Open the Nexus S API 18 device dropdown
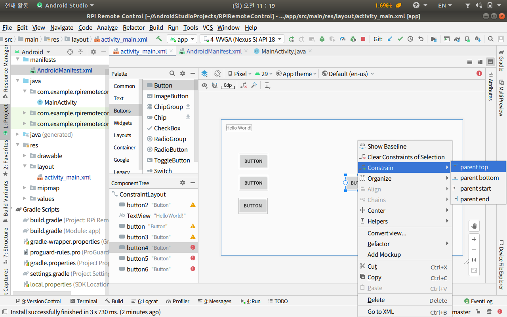 (x=242, y=39)
